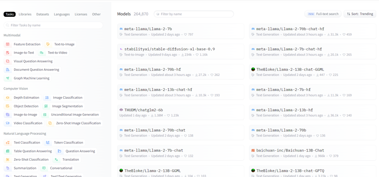Switch to the Licenses tab
This screenshot has width=379, height=177.
(x=81, y=14)
